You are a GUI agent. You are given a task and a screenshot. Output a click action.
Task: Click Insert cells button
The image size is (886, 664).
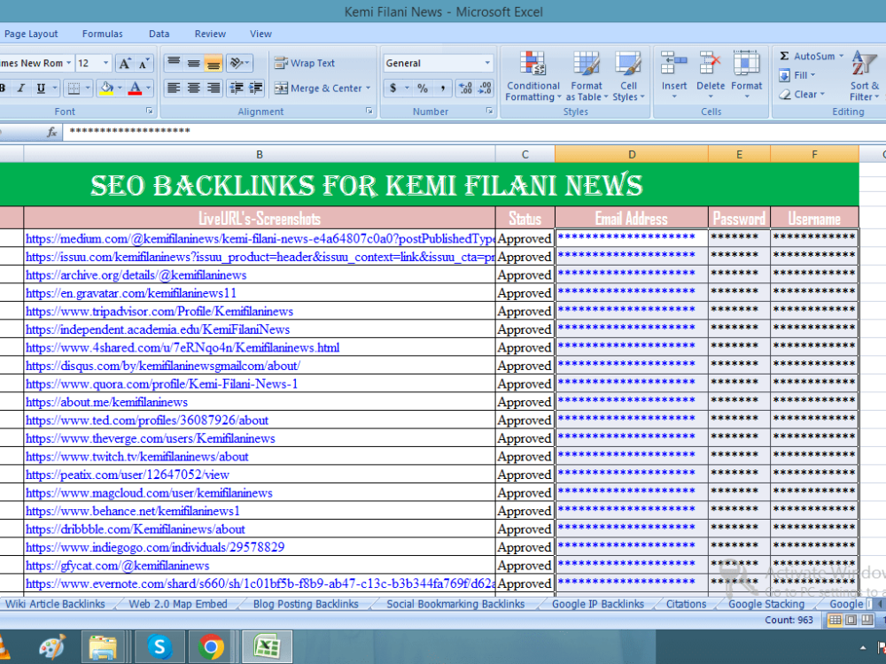674,75
